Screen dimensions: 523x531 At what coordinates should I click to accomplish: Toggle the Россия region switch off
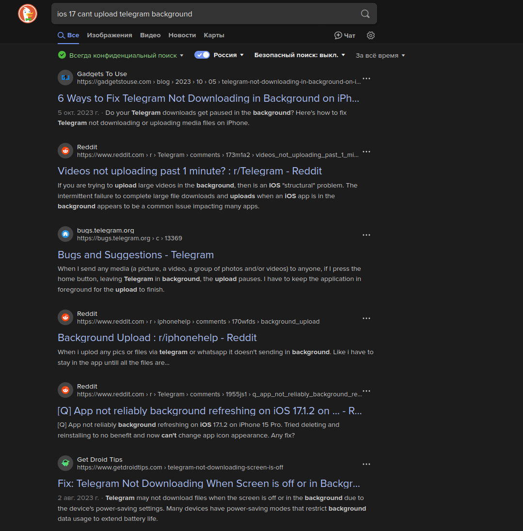point(202,55)
